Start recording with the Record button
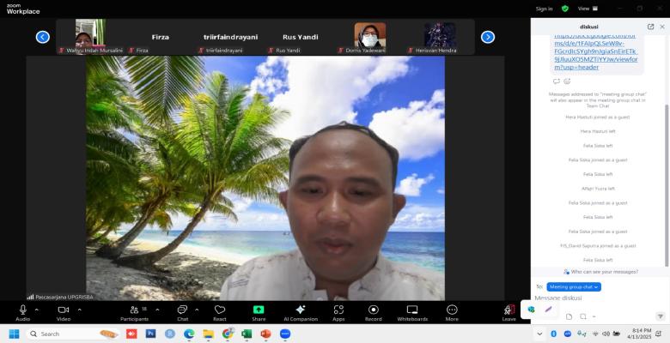The width and height of the screenshot is (670, 343). pyautogui.click(x=374, y=311)
